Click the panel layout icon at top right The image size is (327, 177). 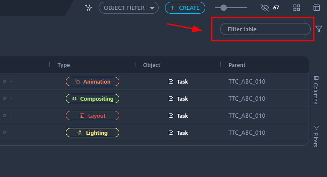point(317,8)
